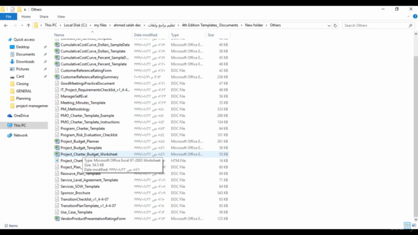Sort by the Name column header
The height and width of the screenshot is (235, 418).
pos(59,35)
